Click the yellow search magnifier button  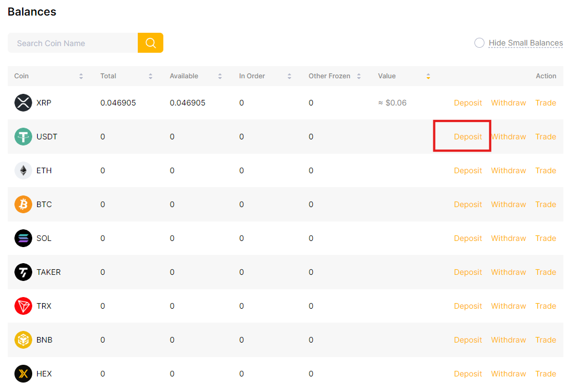click(151, 43)
